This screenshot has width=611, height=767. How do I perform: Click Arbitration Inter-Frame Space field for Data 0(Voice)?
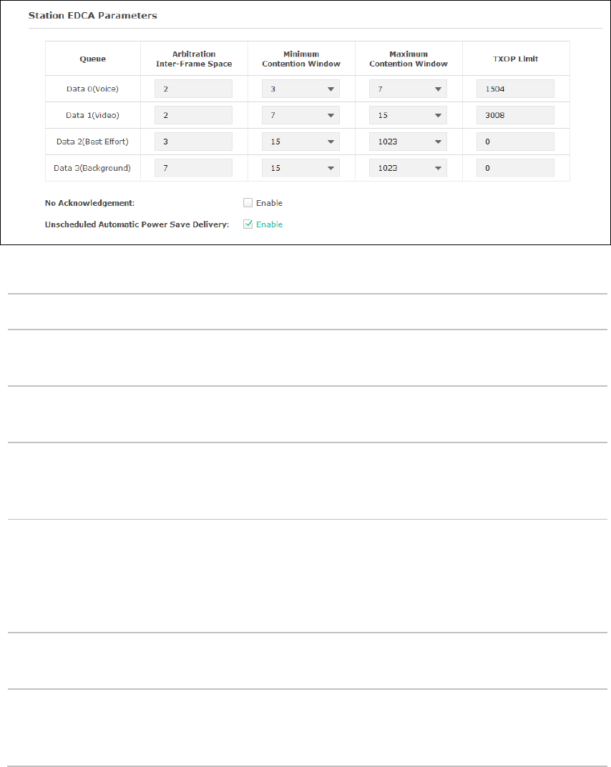193,89
